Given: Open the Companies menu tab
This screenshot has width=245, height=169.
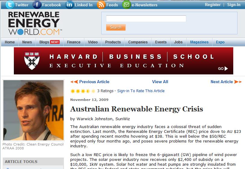Looking at the screenshot, I should tap(138, 42).
